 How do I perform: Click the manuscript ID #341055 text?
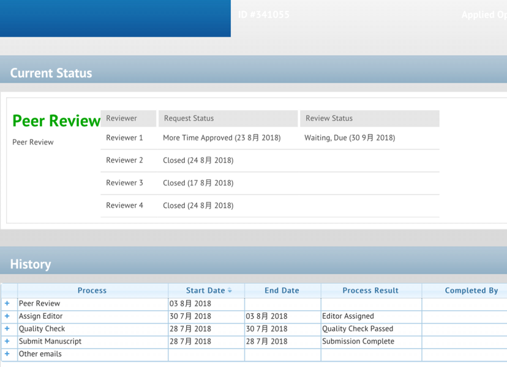264,15
